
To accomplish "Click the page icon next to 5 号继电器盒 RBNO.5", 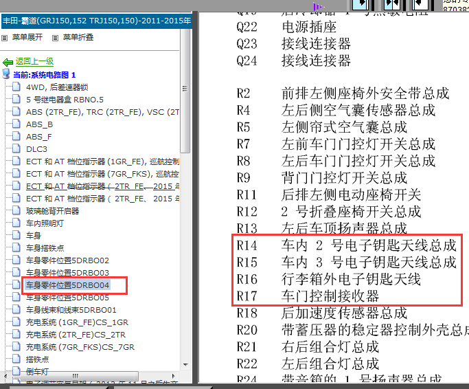I will coord(16,99).
